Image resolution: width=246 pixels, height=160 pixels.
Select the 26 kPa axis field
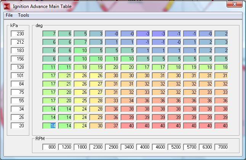(x=18, y=117)
